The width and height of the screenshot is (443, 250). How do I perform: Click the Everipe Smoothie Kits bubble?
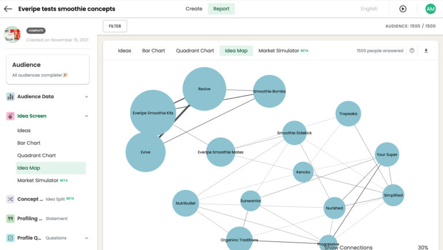point(152,113)
